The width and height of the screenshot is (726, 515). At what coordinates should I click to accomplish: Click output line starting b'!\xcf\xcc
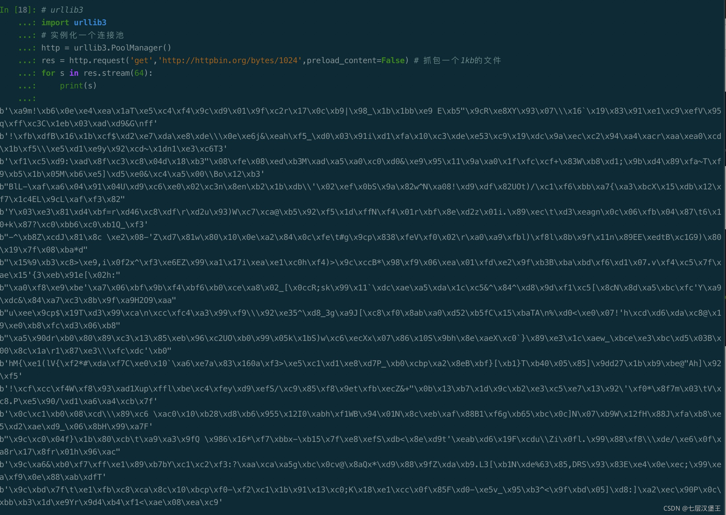(x=361, y=395)
